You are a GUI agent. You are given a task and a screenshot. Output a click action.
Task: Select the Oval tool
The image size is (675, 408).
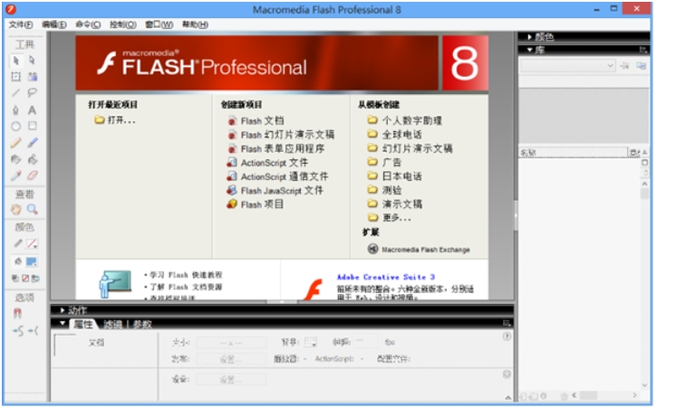(x=16, y=126)
